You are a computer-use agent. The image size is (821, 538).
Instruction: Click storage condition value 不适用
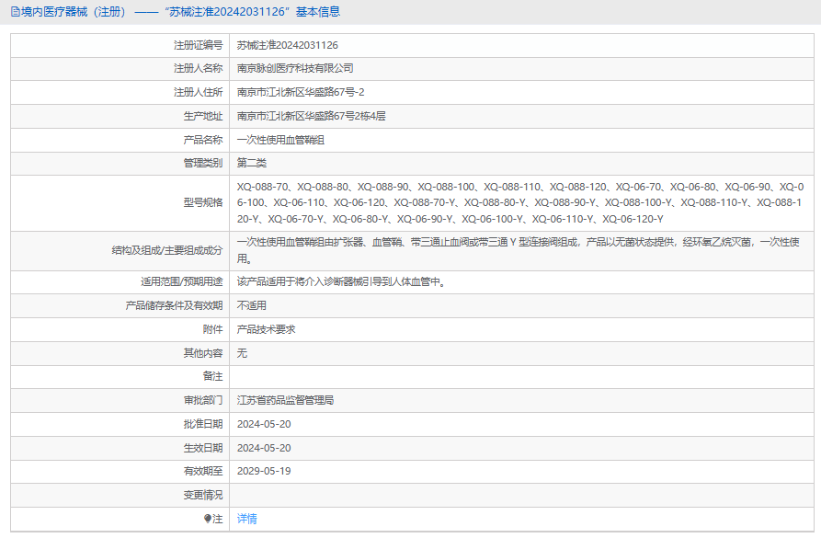pos(251,305)
